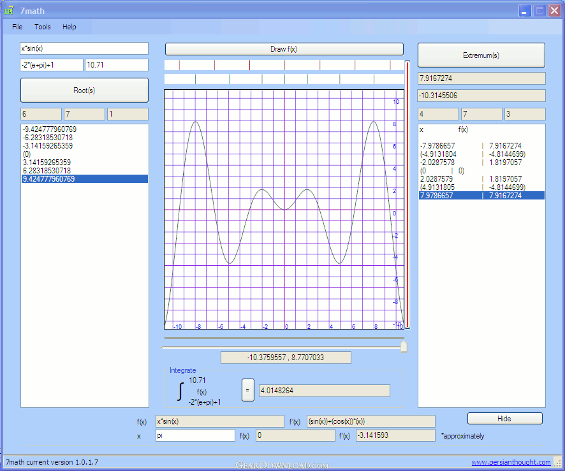Click the integrate equals button
The height and width of the screenshot is (471, 565).
[x=247, y=390]
